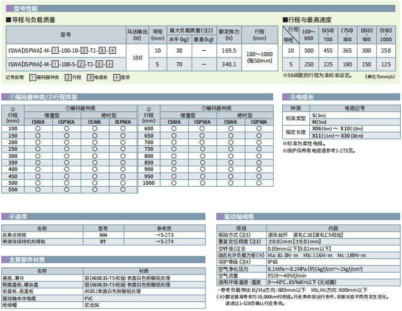Click the 指定长度 cable type cell
Screen dimensions: 402x311
click(x=296, y=132)
